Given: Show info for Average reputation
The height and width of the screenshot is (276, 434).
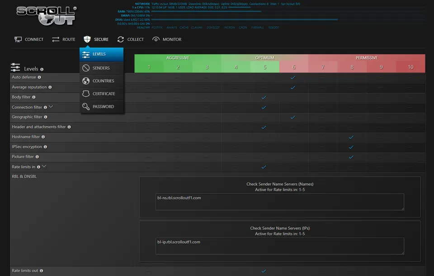Looking at the screenshot, I should (50, 87).
